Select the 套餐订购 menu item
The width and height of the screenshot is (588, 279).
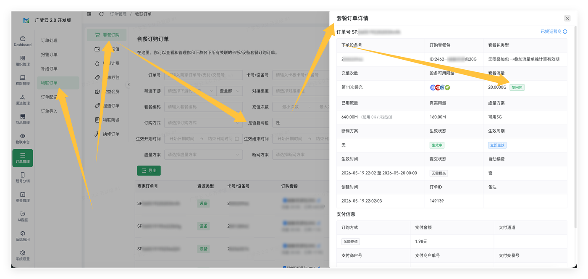pos(107,35)
